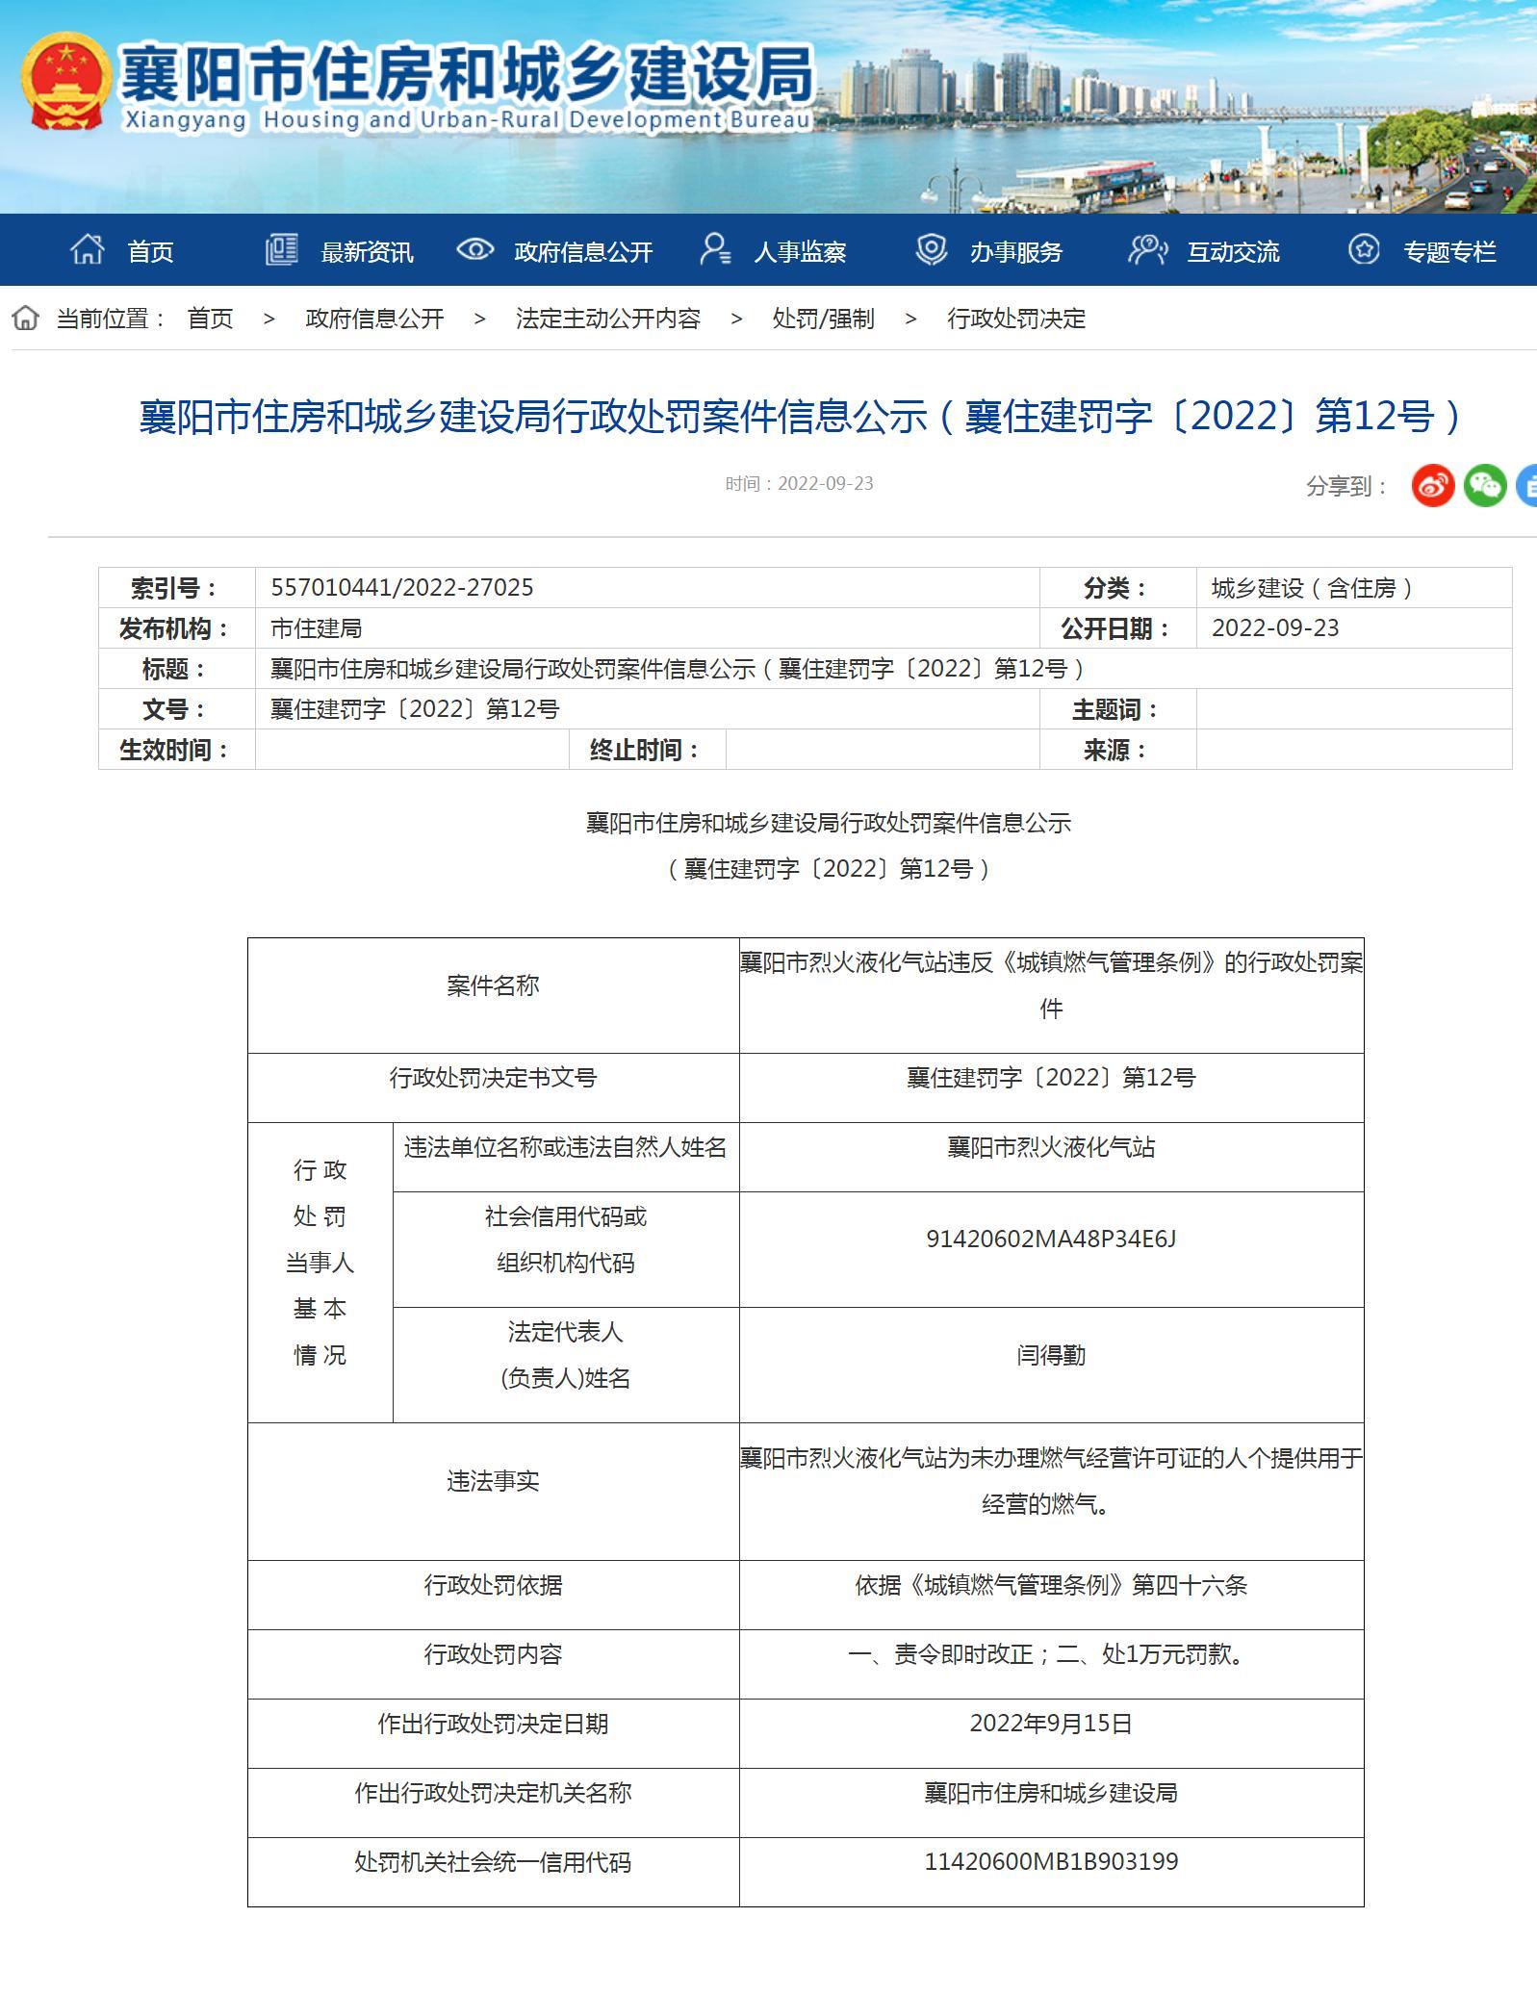Select the case name text about 城镇燃气管理条例
1537x1994 pixels.
pos(1052,986)
